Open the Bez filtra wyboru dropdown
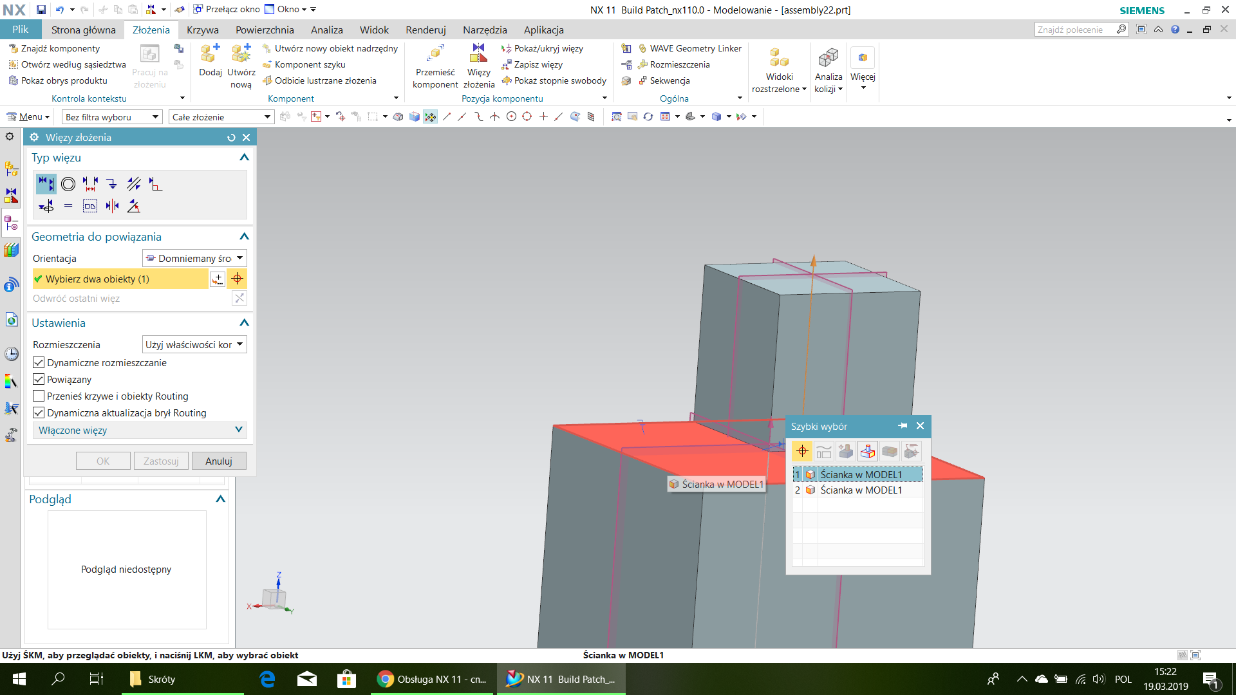 [111, 117]
